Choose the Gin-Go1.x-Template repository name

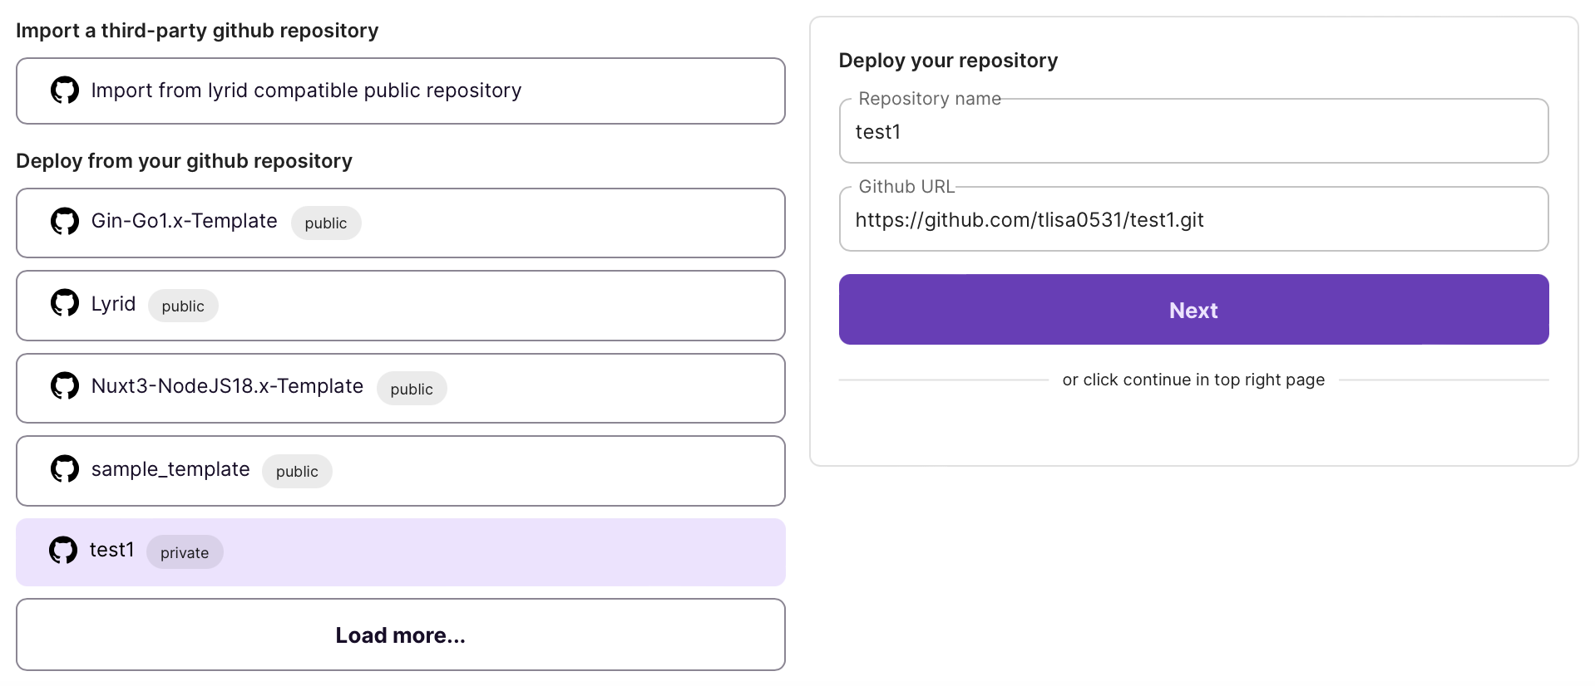click(184, 221)
